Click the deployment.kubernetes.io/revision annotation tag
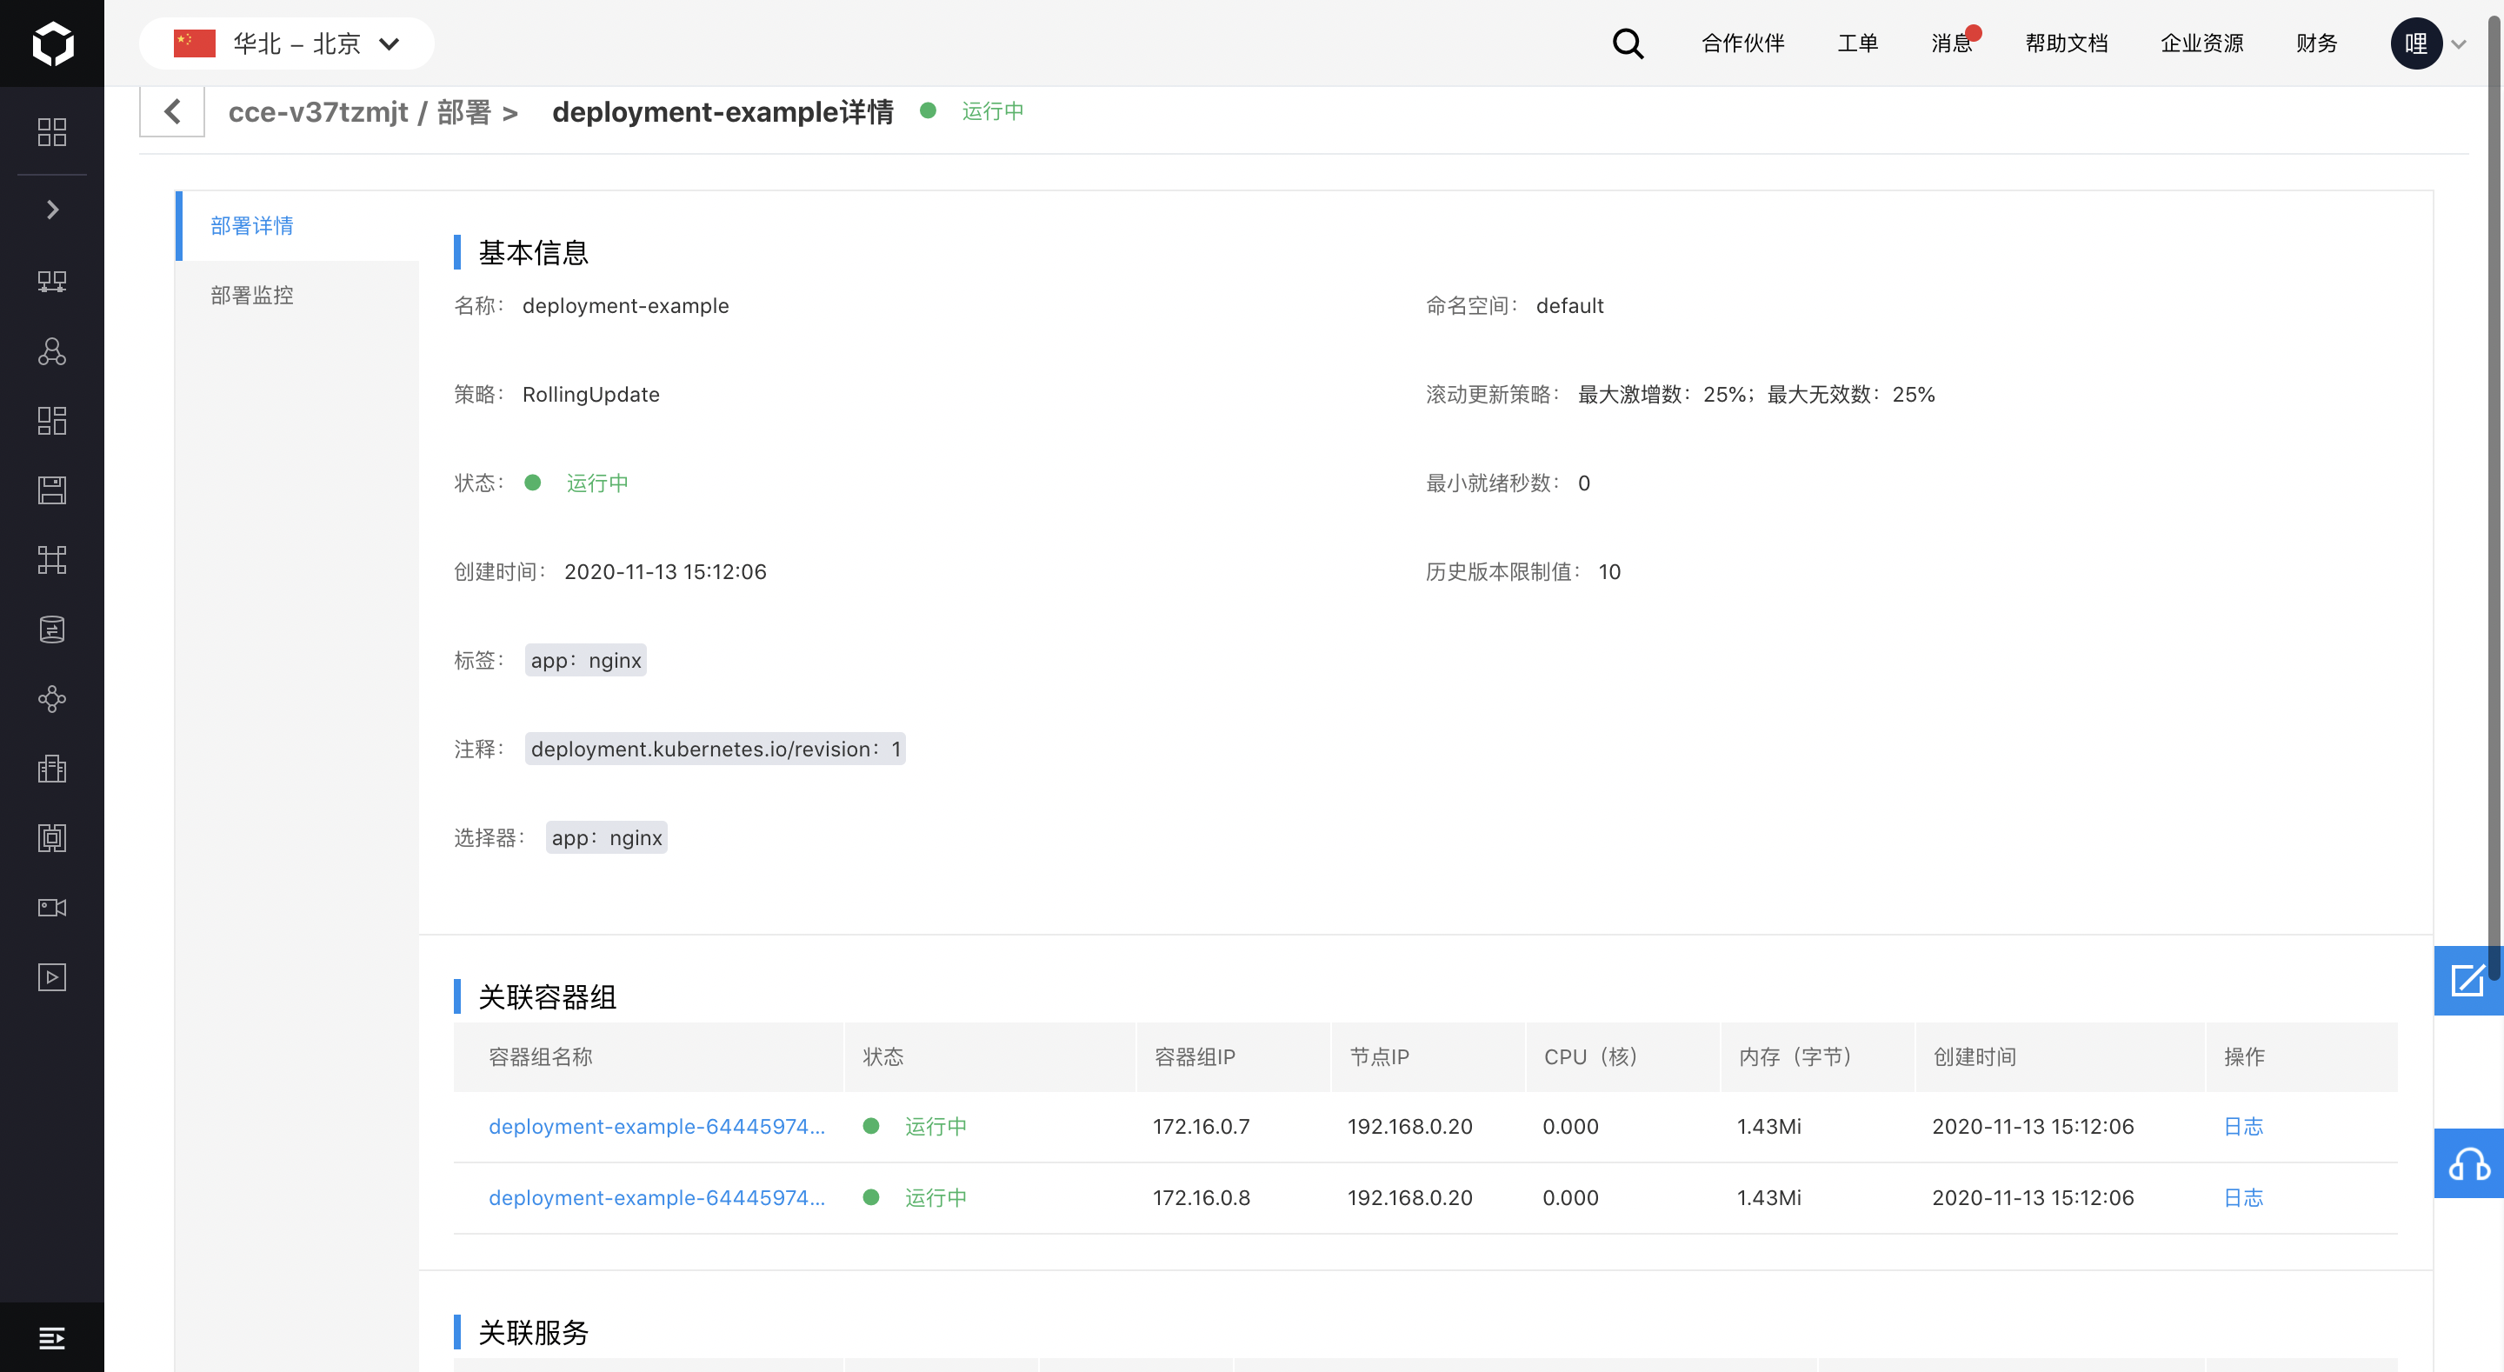This screenshot has height=1372, width=2504. coord(716,749)
